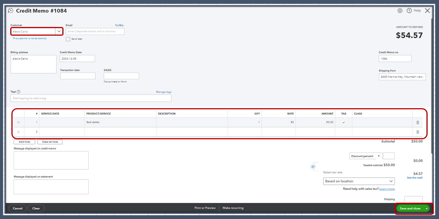Click the Add lines button
This screenshot has width=439, height=219.
tap(24, 141)
